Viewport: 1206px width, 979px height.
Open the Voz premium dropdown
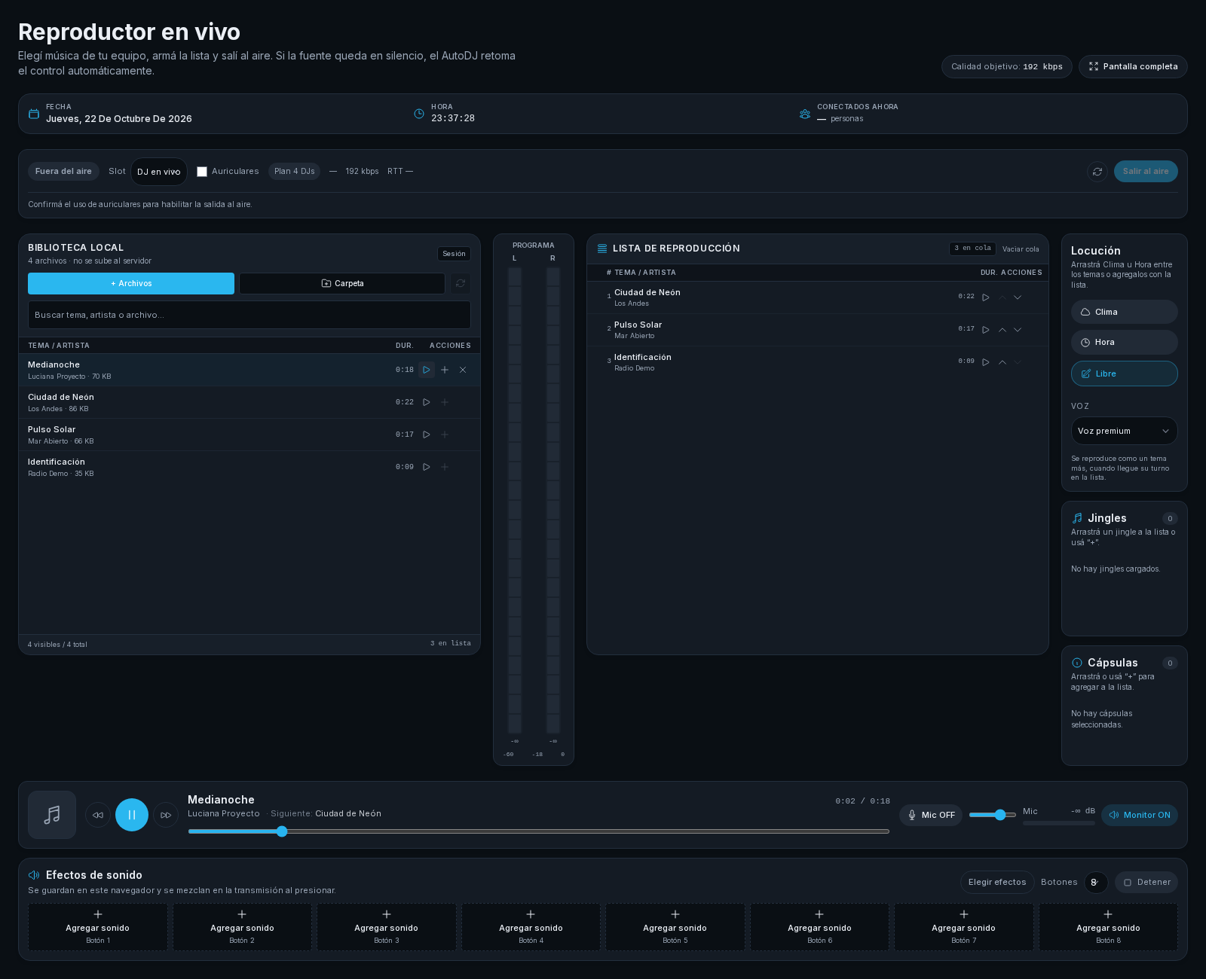(1125, 431)
